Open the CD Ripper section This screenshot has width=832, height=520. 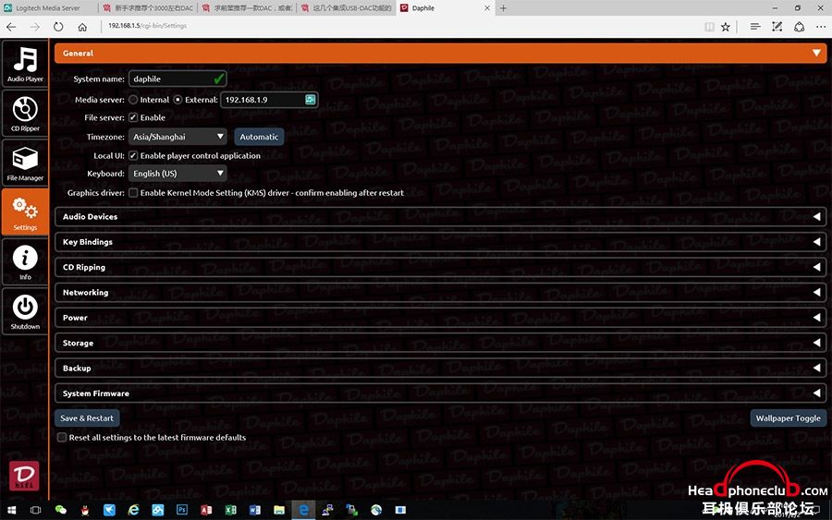[x=25, y=114]
